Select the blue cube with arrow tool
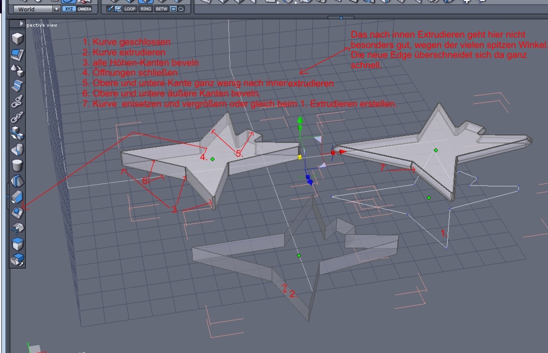The width and height of the screenshot is (548, 353). [x=17, y=197]
